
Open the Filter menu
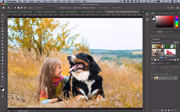click(58, 1)
